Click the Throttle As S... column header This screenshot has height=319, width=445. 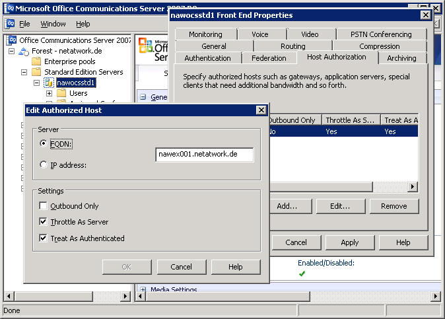[x=351, y=120]
